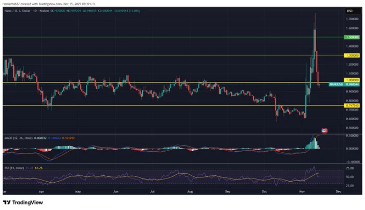Click the Jun label on time axis
Screen dimensions: 365x210
[116, 192]
